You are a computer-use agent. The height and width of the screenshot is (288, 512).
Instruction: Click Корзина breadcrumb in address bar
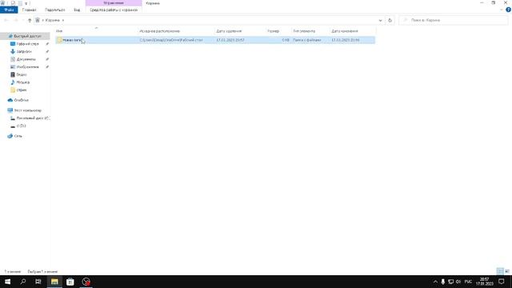53,20
